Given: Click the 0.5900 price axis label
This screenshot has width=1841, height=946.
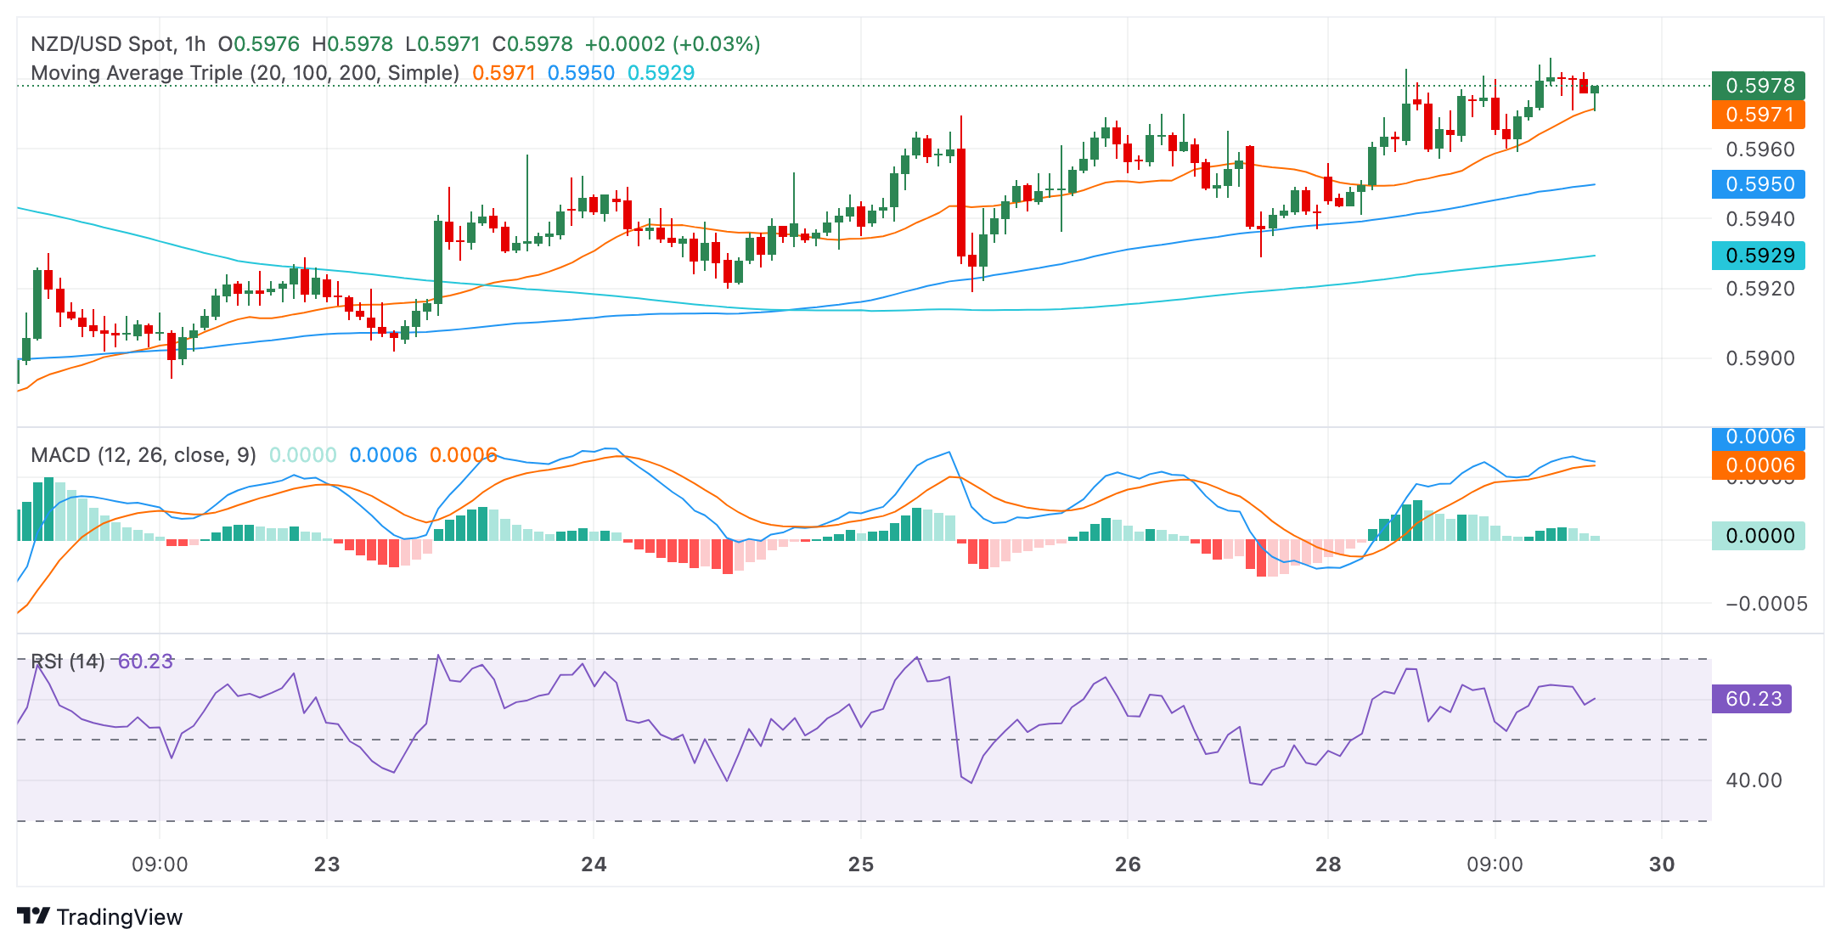Looking at the screenshot, I should 1760,358.
